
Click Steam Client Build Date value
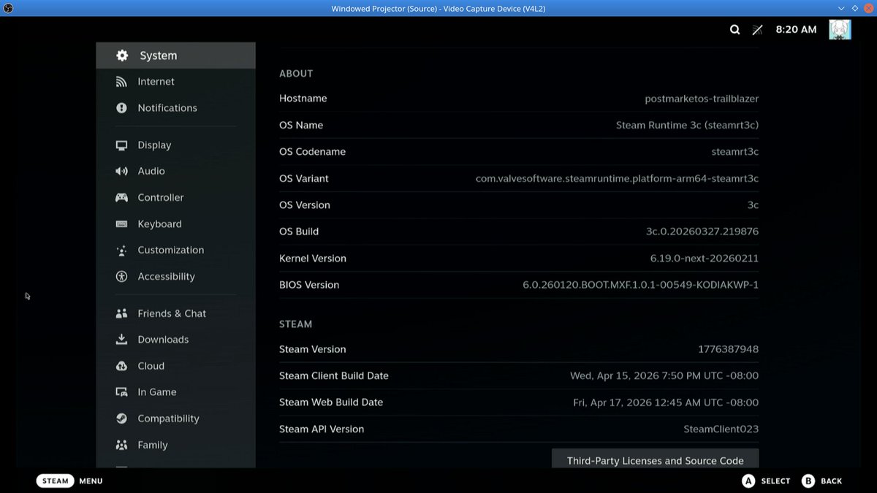(664, 376)
